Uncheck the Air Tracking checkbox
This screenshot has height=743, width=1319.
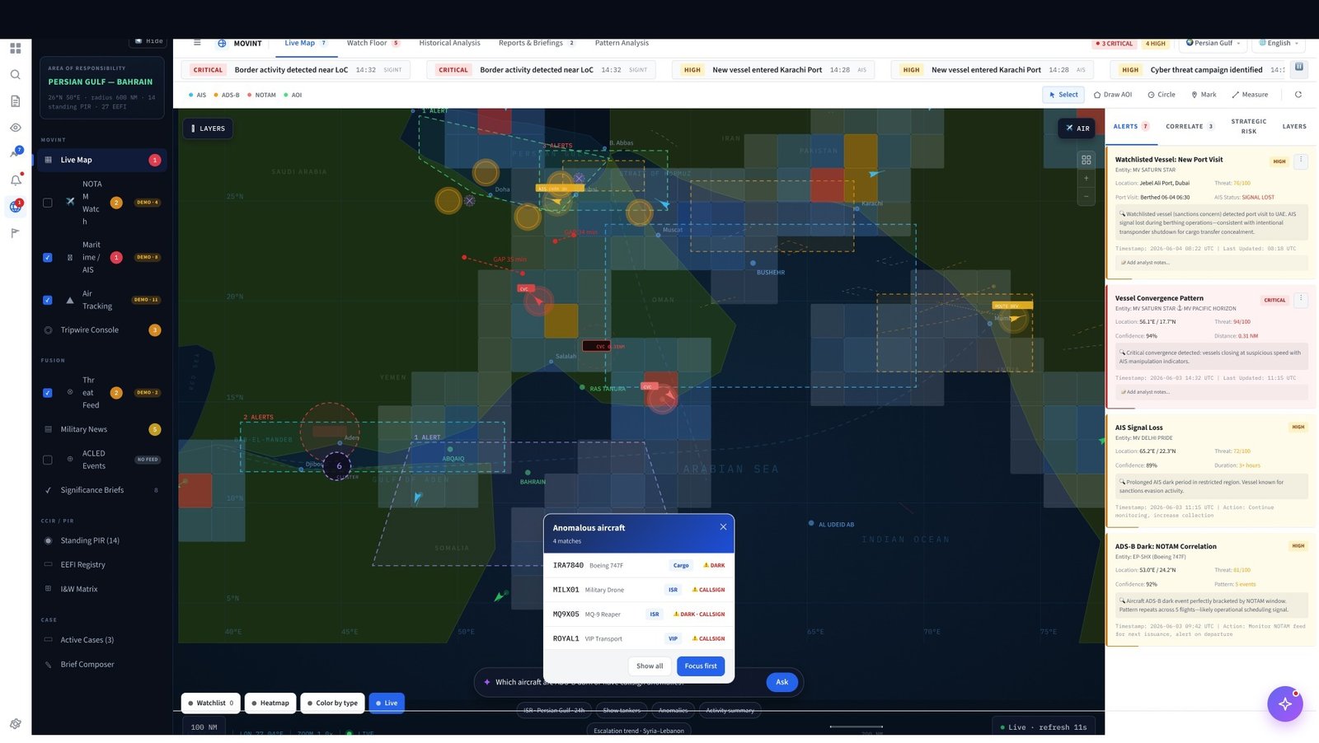coord(47,300)
